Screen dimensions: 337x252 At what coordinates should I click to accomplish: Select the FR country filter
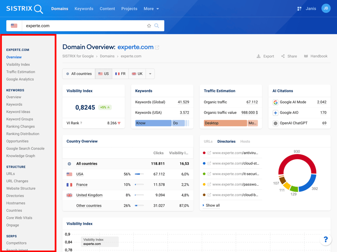click(120, 73)
